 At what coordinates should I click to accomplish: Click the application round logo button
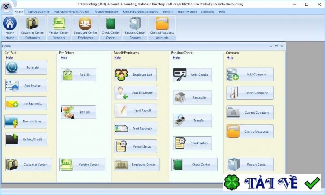6,7
